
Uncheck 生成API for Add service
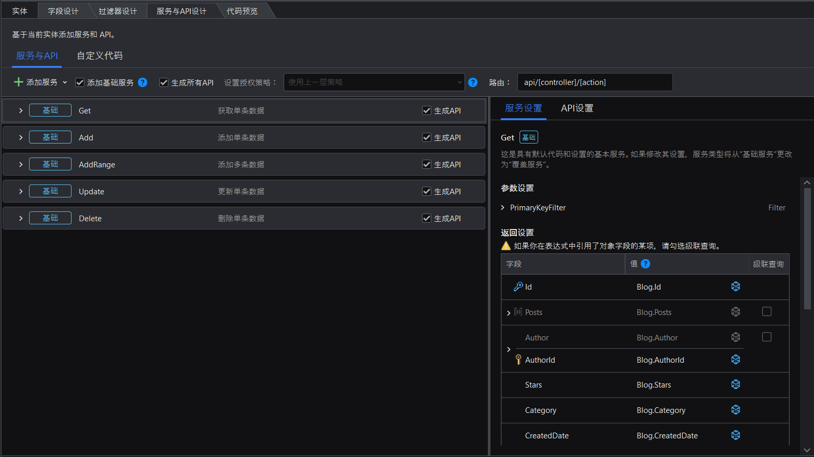click(427, 137)
